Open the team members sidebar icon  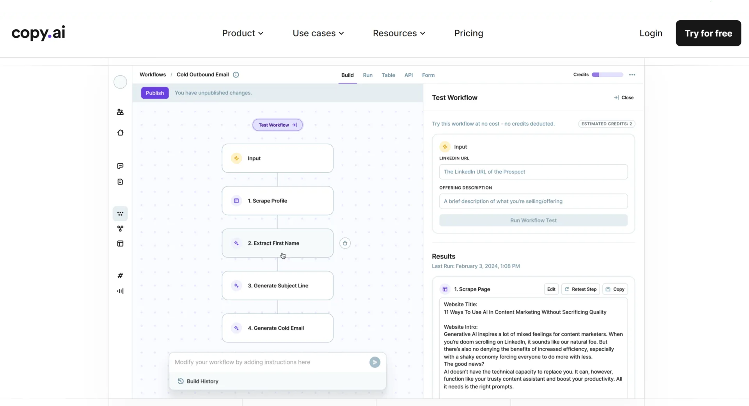pos(120,112)
